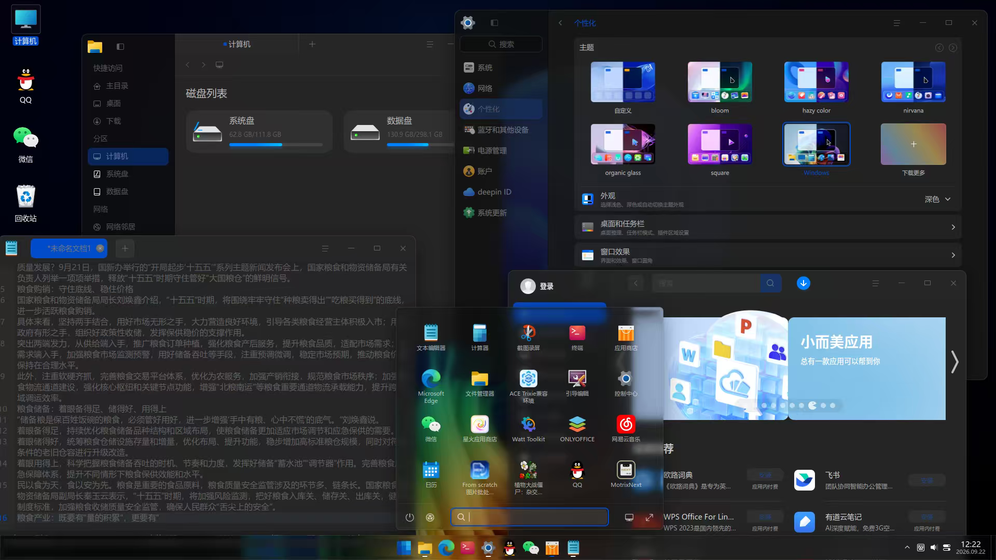Launch 星火应用商店 from launcher
Image resolution: width=996 pixels, height=560 pixels.
(479, 429)
